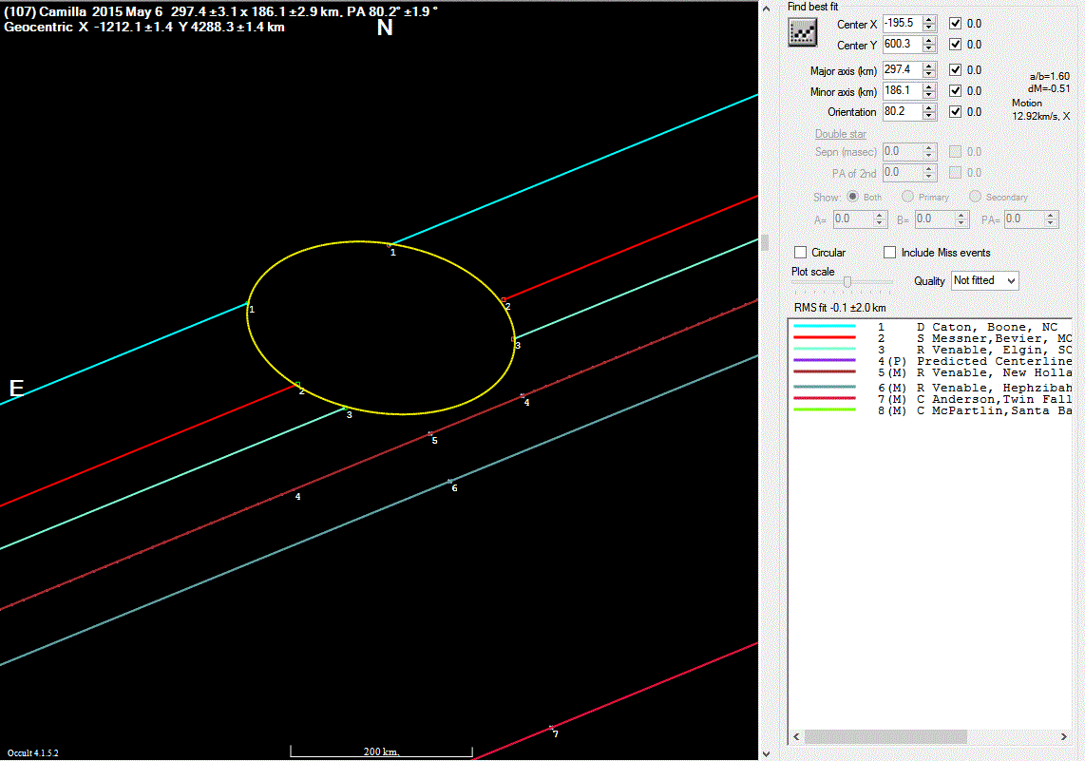Click the cyan color line for observer 1
1085x761 pixels.
click(x=825, y=326)
